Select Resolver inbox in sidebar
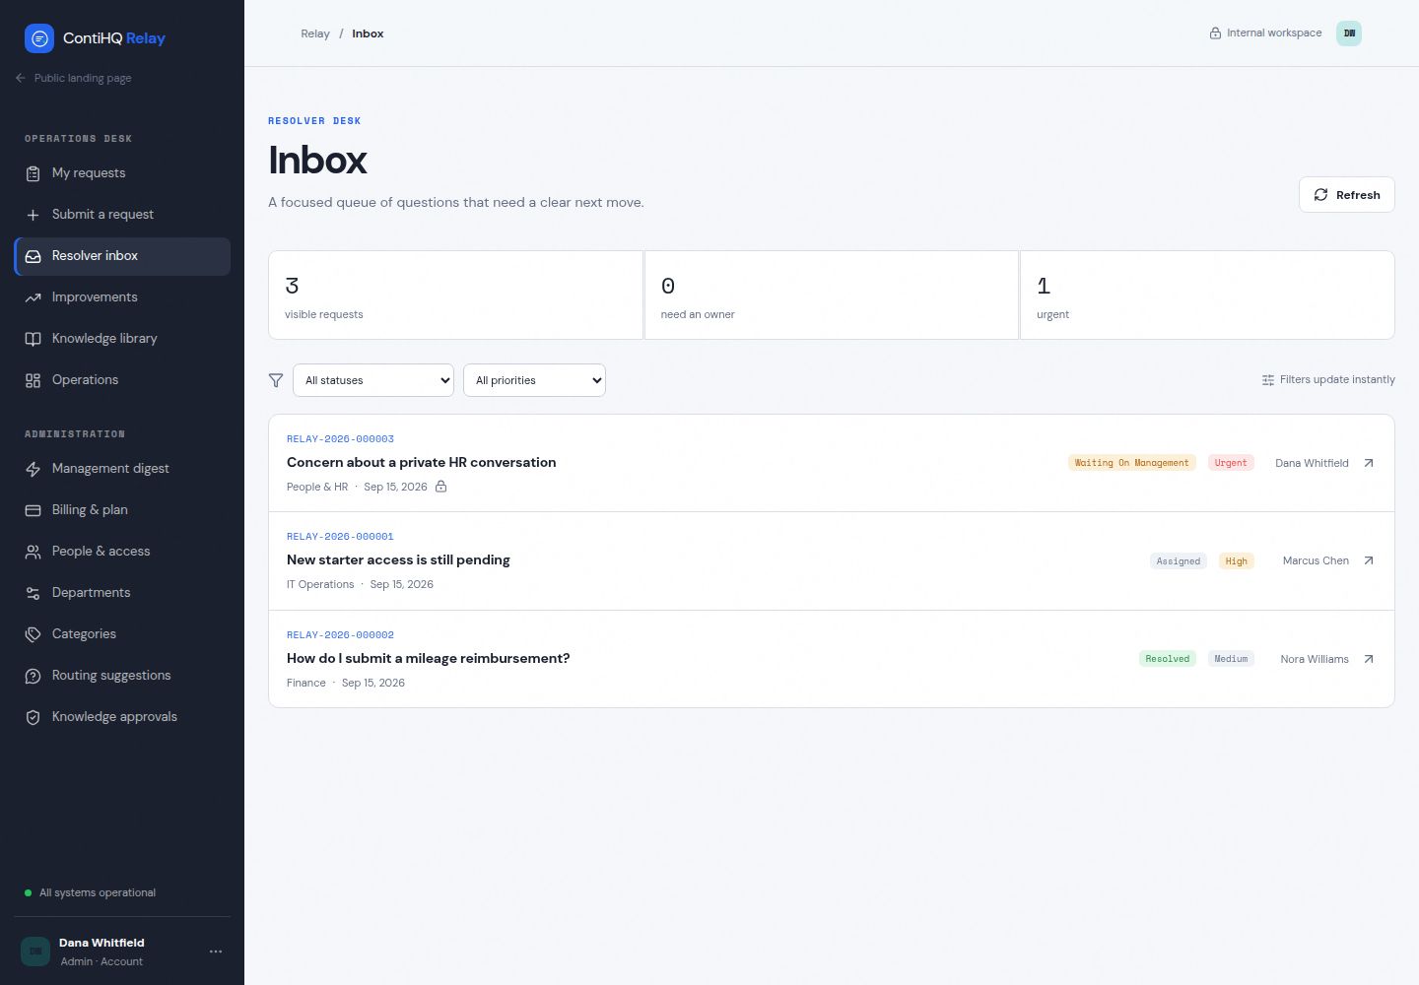1419x985 pixels. coord(122,256)
